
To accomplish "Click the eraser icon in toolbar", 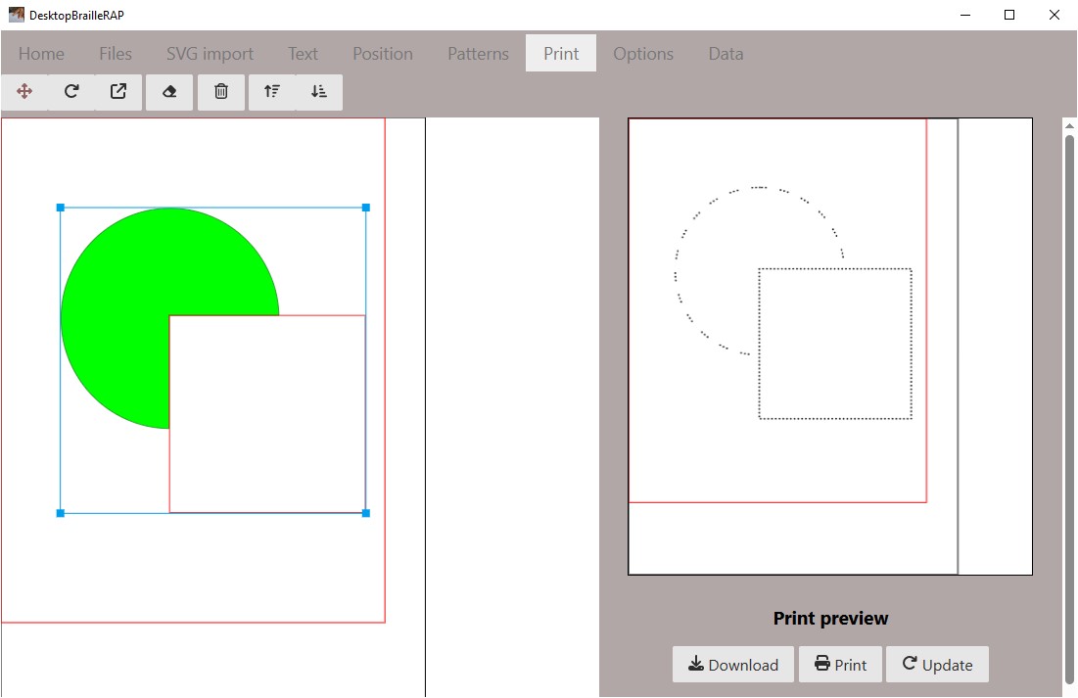I will coord(169,91).
